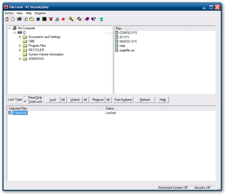226x195 pixels.
Task: Click the Selected Files column header
Action: pos(55,108)
